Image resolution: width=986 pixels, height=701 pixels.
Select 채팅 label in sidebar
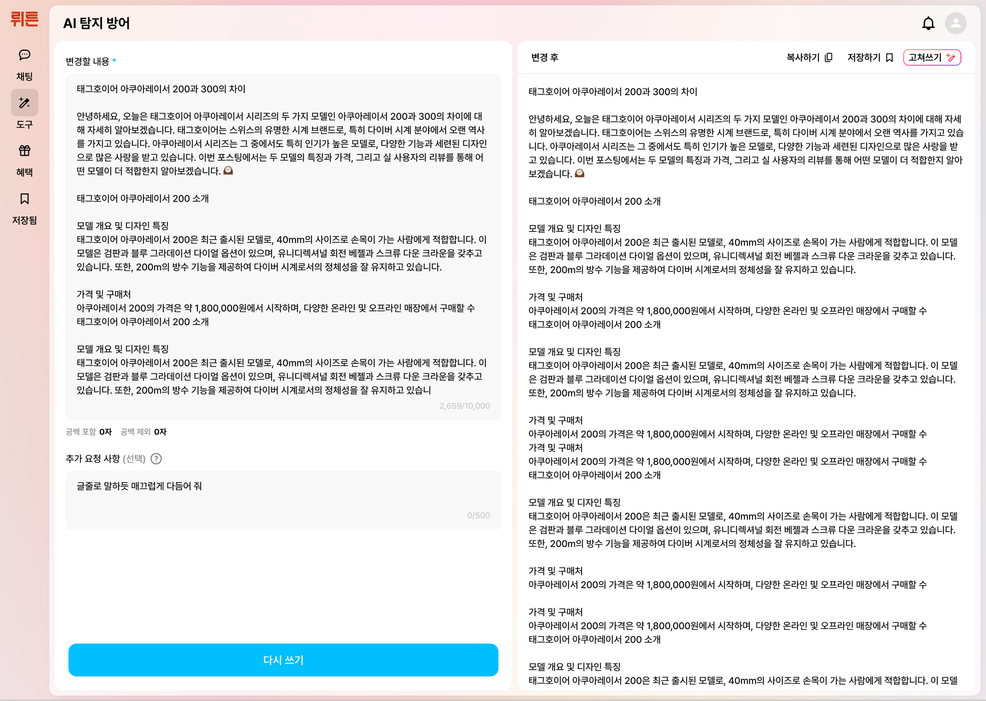25,77
